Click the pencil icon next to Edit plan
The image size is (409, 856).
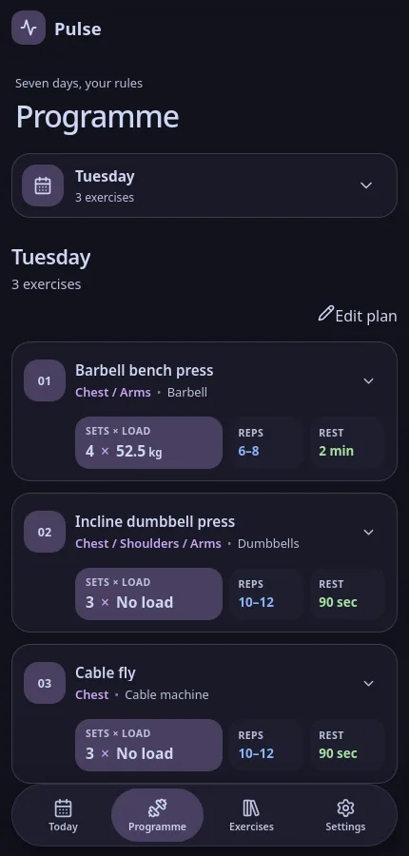click(325, 314)
